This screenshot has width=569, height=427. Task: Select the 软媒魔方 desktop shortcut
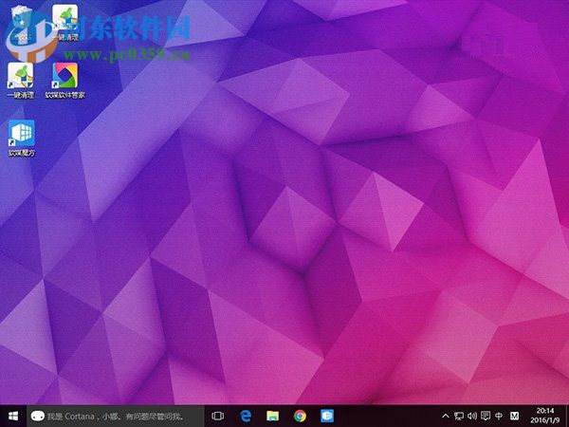(22, 138)
